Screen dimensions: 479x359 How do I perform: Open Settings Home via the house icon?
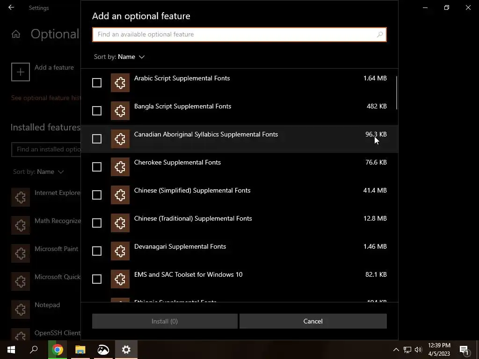point(16,34)
